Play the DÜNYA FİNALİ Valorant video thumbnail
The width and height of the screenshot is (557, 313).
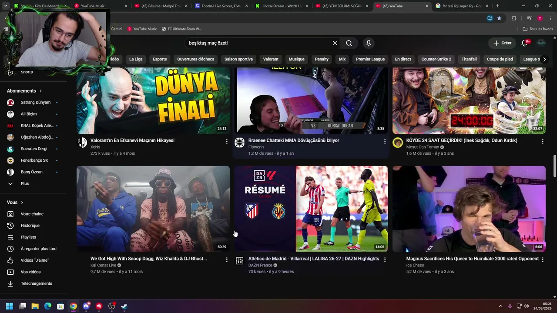[x=153, y=101]
